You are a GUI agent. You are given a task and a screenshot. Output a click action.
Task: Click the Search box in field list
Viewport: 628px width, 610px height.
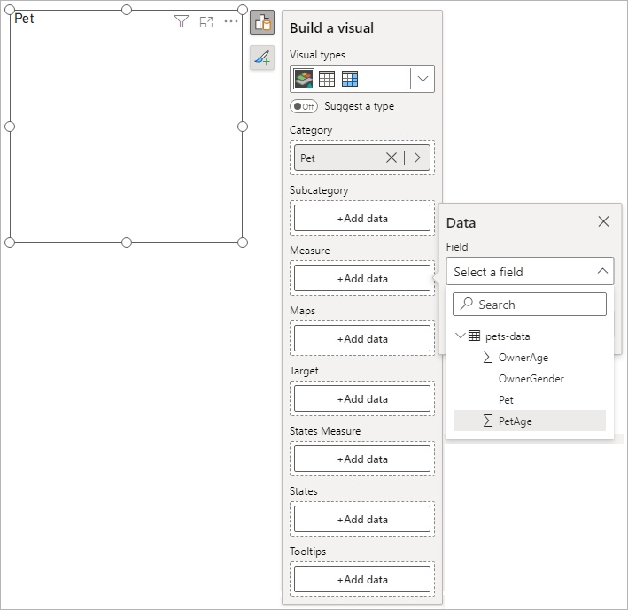click(x=530, y=305)
